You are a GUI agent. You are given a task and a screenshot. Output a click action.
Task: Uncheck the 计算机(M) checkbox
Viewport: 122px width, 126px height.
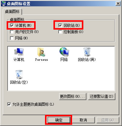[x=12, y=25]
